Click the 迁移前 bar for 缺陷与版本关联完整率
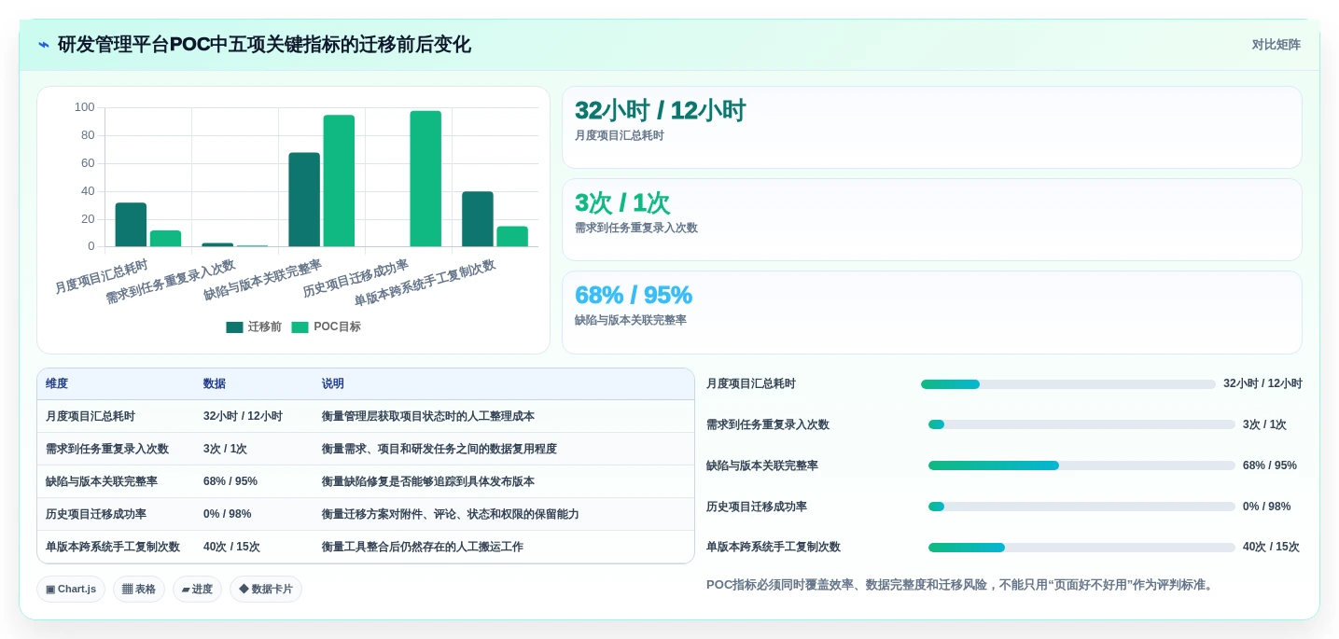The image size is (1339, 639). pos(304,200)
